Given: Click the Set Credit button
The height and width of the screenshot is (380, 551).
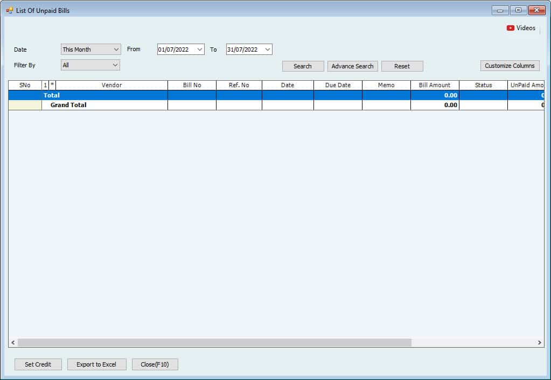Looking at the screenshot, I should coord(38,364).
